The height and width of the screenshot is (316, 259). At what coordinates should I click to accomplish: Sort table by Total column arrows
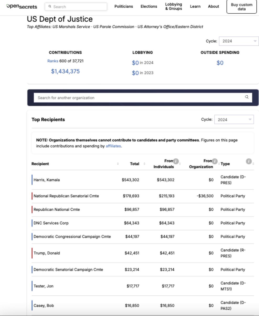coord(144,164)
